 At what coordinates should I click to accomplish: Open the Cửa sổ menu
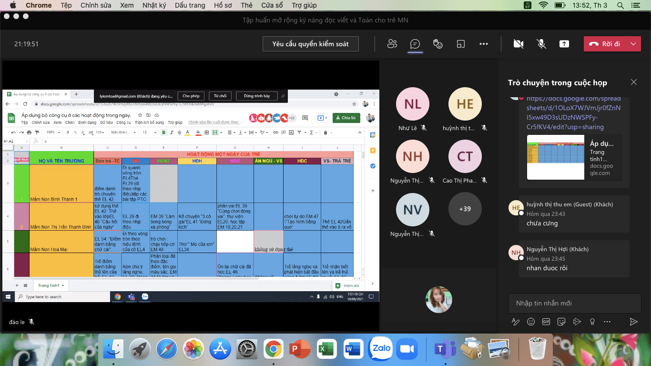point(272,5)
